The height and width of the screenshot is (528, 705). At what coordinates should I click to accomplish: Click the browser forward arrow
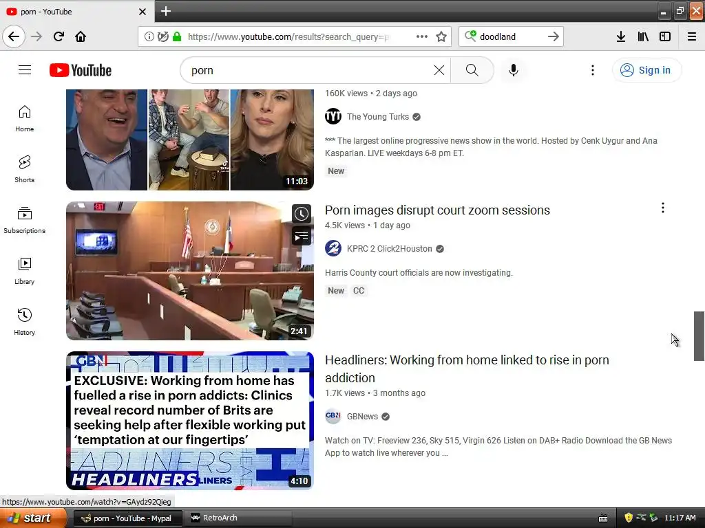tap(37, 36)
